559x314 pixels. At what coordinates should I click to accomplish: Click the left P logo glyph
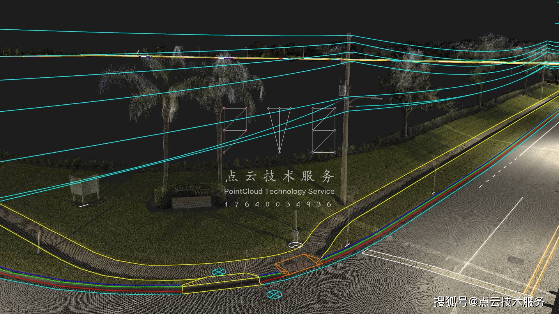pos(235,130)
